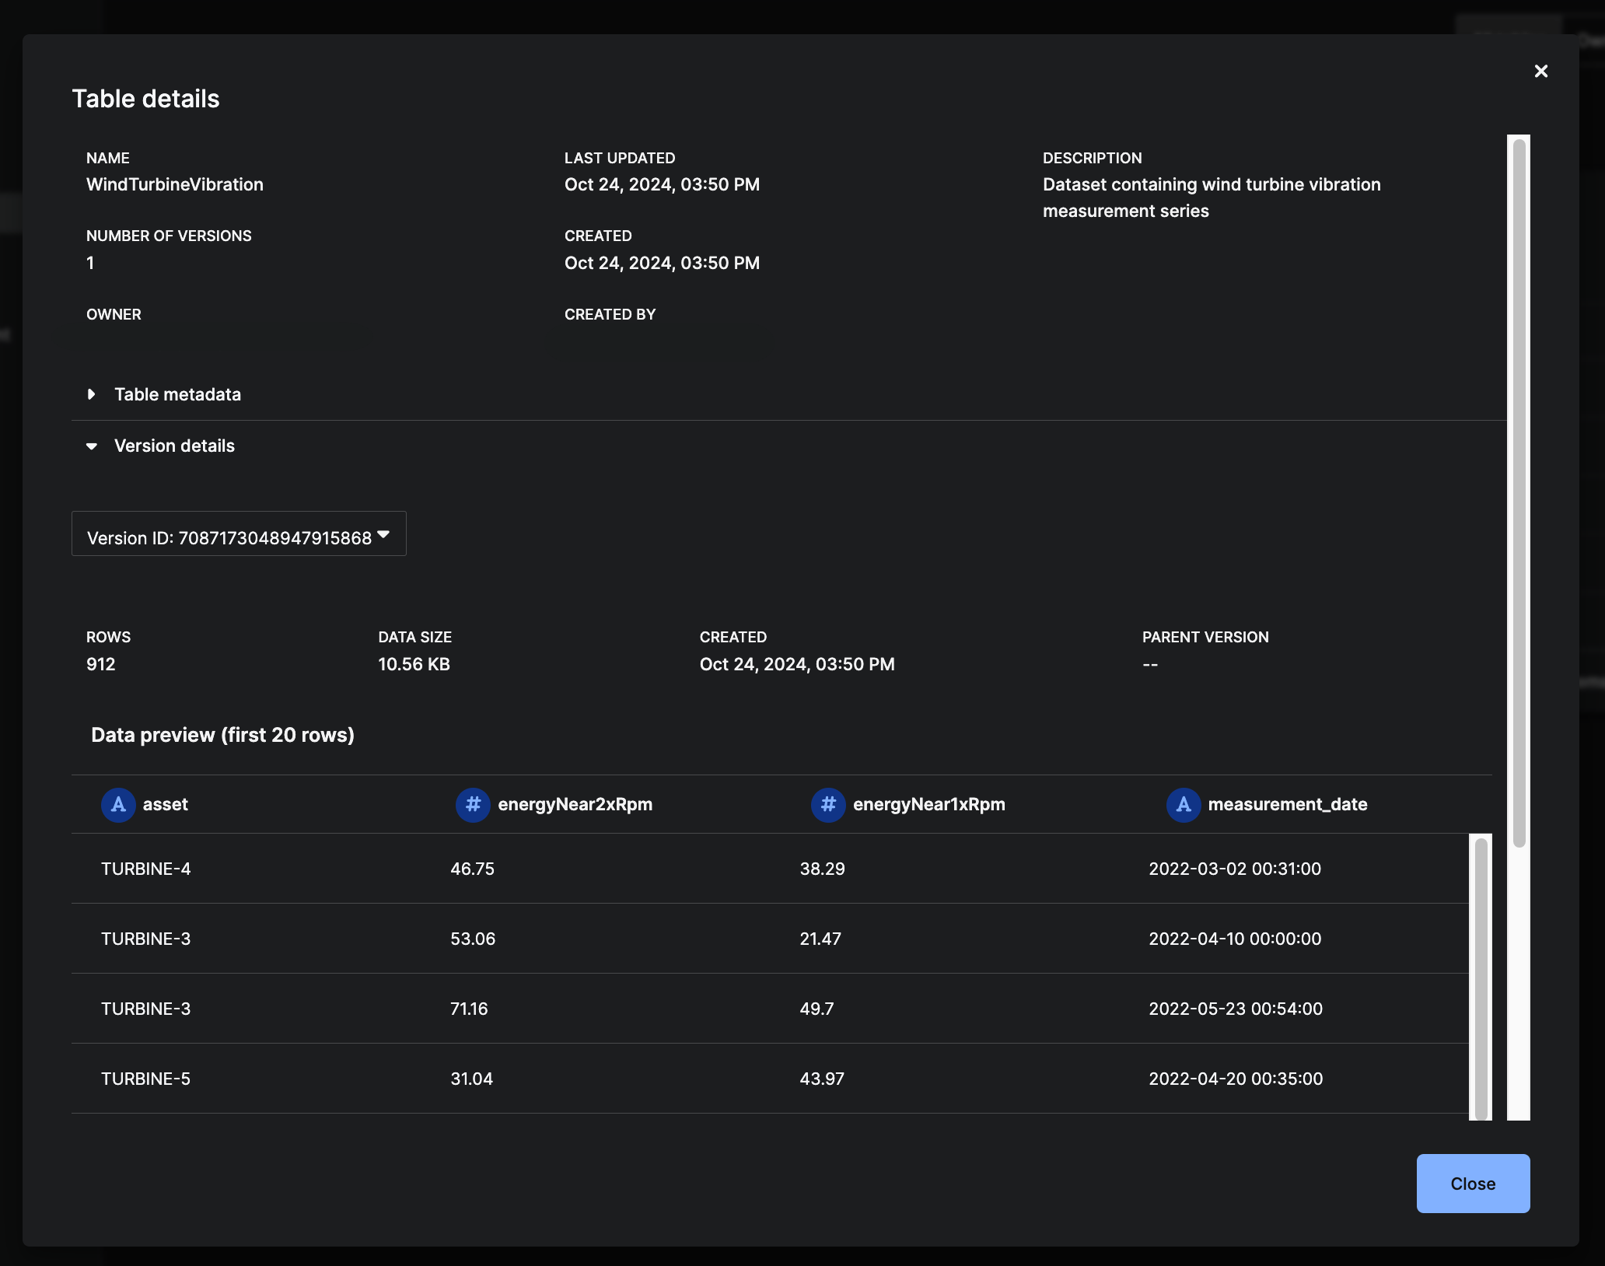The image size is (1605, 1266).
Task: Expand the Table metadata section
Action: [177, 394]
